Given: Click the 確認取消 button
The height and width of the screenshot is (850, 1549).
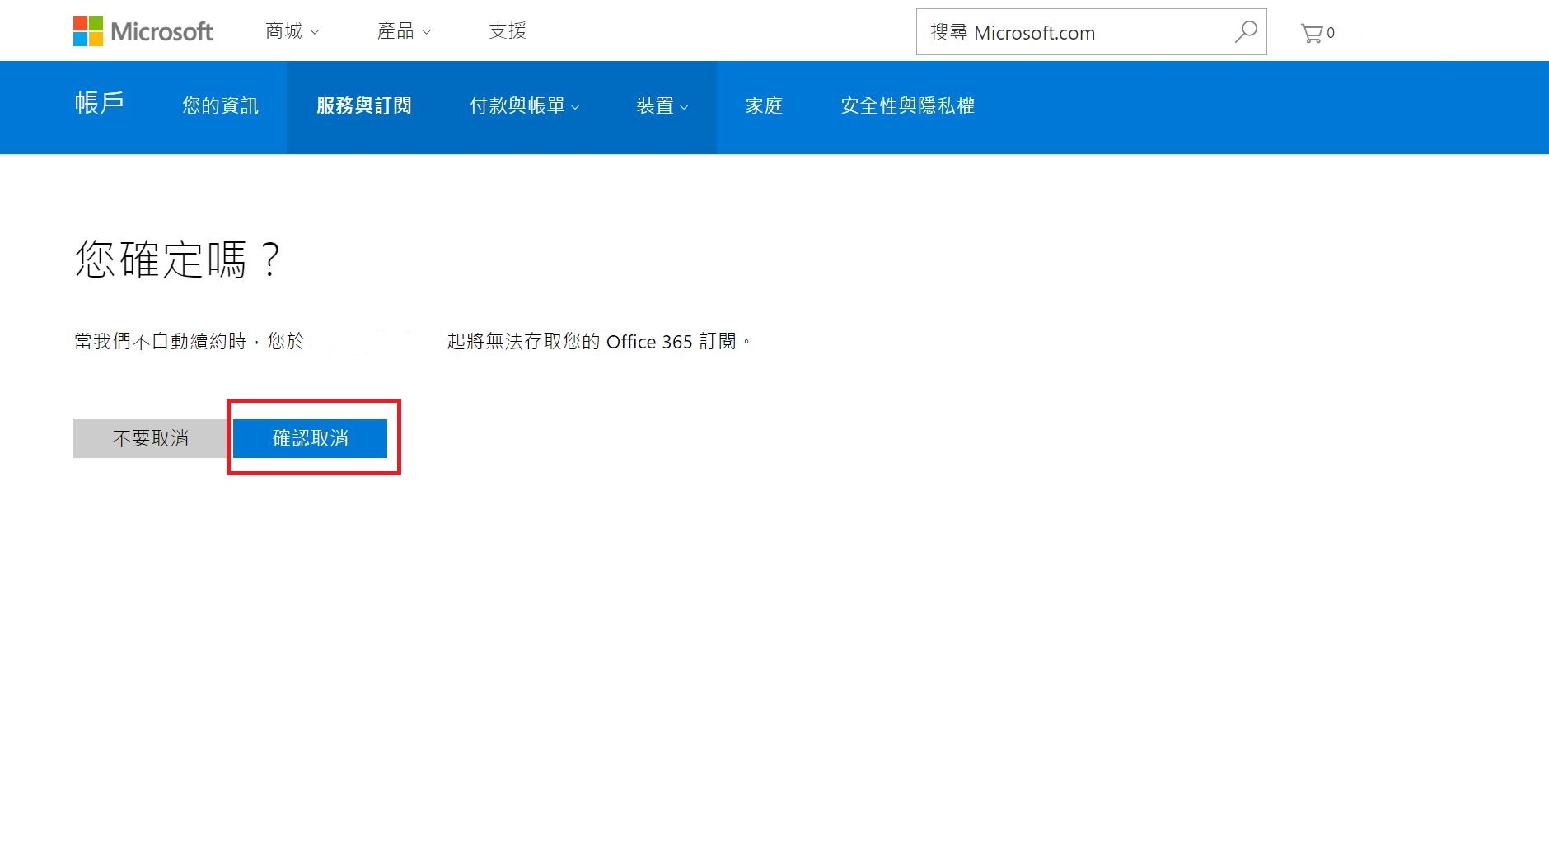Looking at the screenshot, I should [x=310, y=438].
